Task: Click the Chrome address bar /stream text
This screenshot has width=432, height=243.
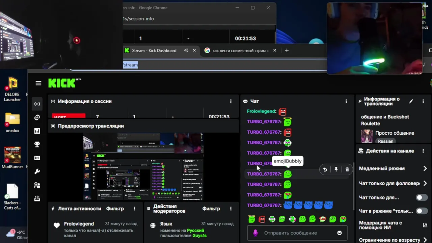Action: [x=130, y=65]
